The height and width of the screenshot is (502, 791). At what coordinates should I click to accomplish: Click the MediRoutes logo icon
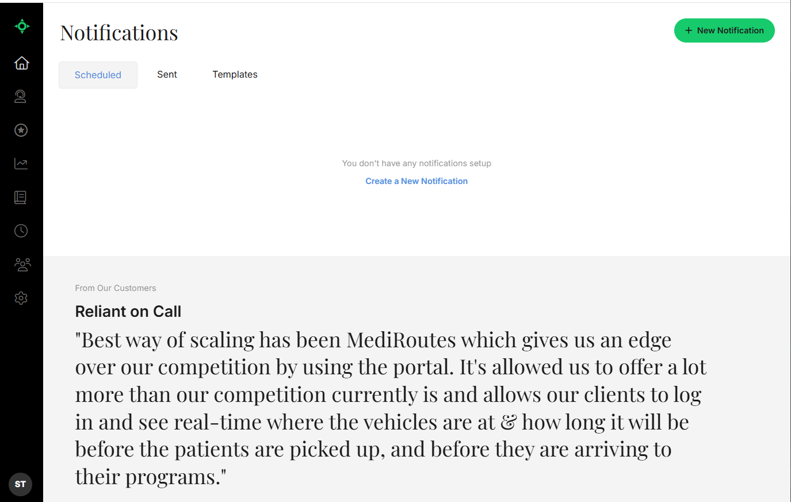coord(22,26)
